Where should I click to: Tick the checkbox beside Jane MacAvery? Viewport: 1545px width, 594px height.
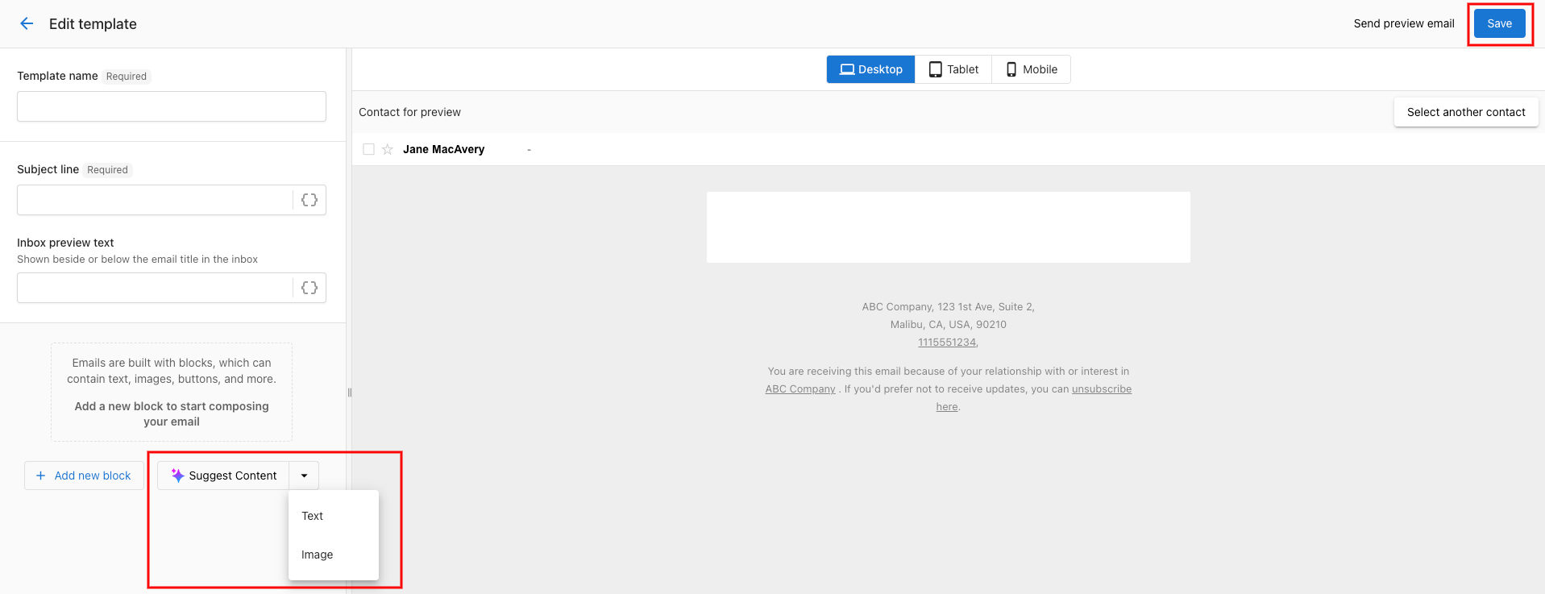tap(368, 149)
